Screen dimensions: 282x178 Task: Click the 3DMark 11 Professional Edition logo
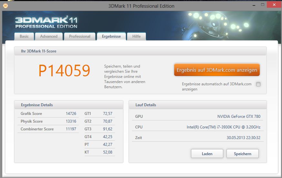pyautogui.click(x=46, y=22)
